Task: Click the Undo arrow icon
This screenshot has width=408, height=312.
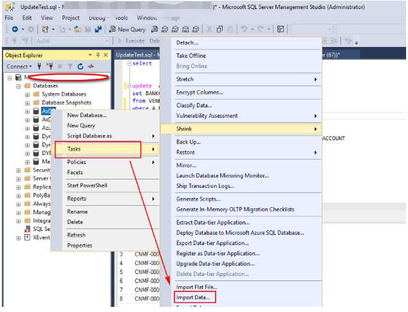Action: [244, 29]
